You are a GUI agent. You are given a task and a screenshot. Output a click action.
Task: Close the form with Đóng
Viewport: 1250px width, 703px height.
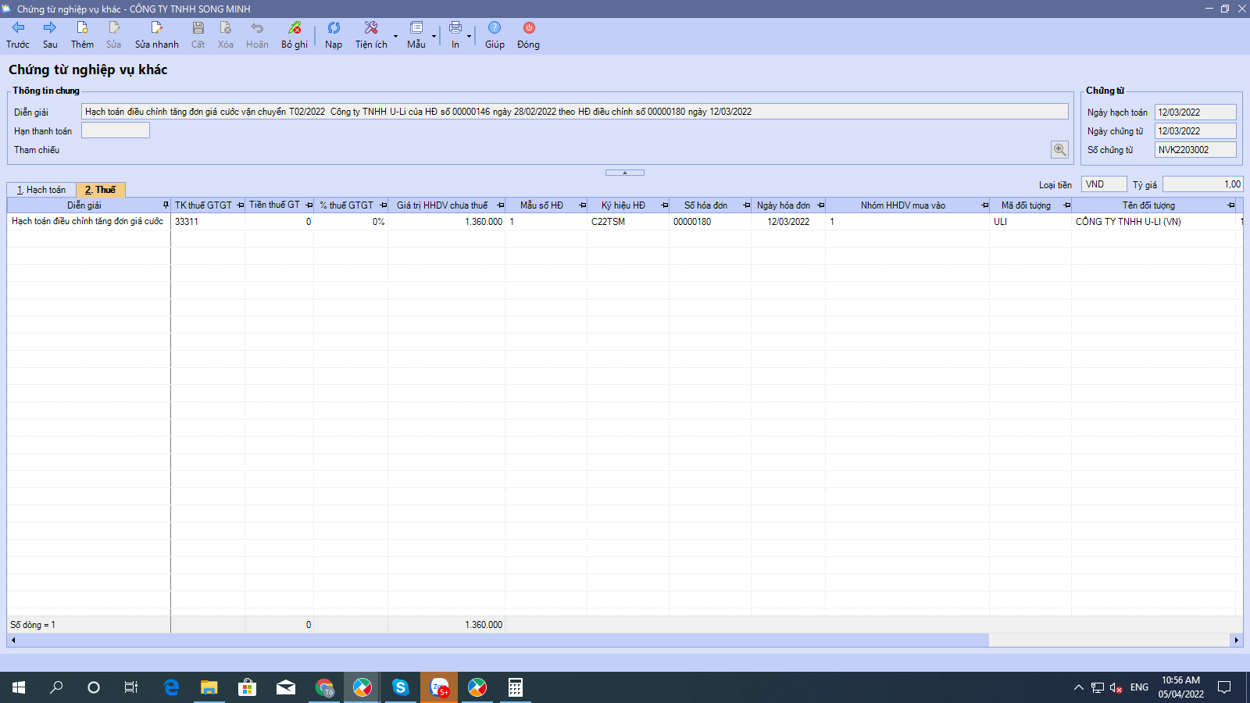tap(529, 35)
